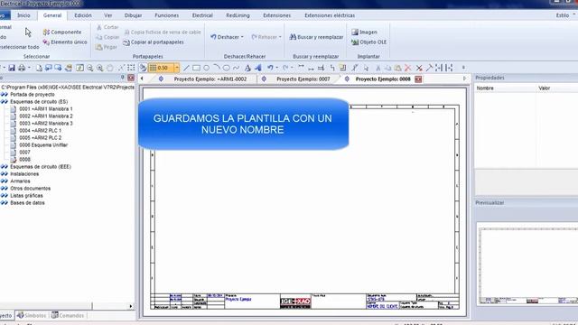This screenshot has height=325, width=578.
Task: Expand the Bases de datos tree node
Action: 4,203
